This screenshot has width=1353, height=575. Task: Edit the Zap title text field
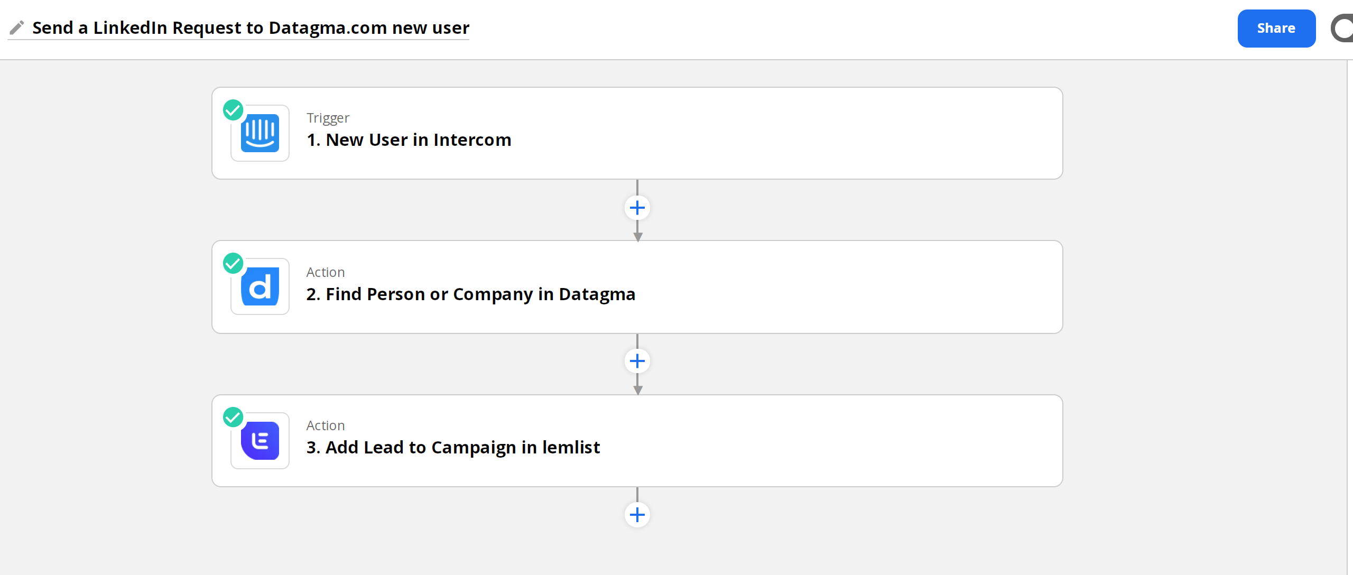pos(251,27)
